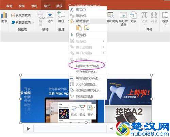Open the 样式 video style mini-toolbar button
This screenshot has width=170, height=137.
coord(74,111)
